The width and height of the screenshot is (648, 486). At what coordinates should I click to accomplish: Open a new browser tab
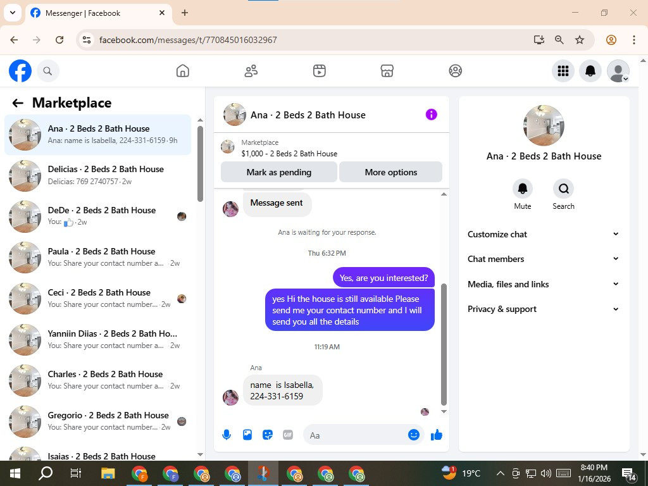click(x=185, y=13)
